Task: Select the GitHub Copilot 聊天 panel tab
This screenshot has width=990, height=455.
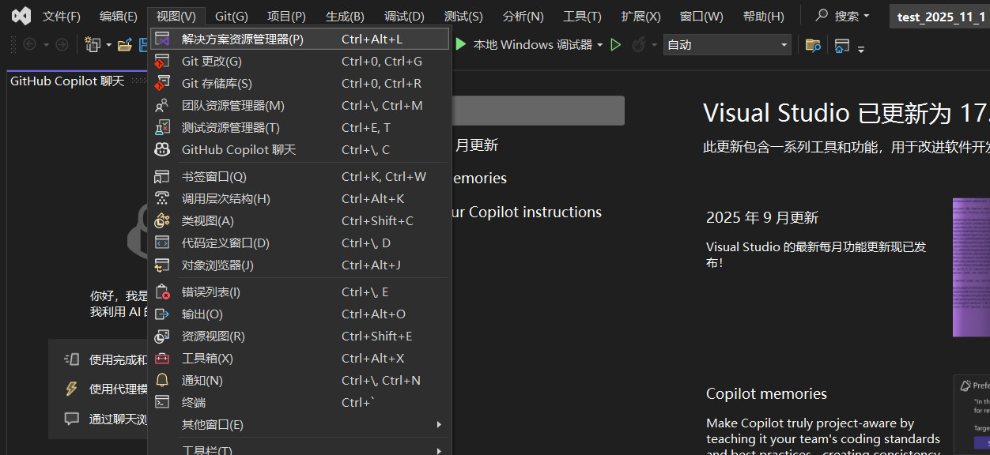Action: coord(67,81)
